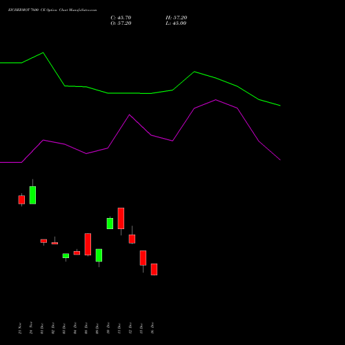This screenshot has height=345, width=345.
Task: Click the last red candle for 16 Dec
Action: click(x=154, y=269)
